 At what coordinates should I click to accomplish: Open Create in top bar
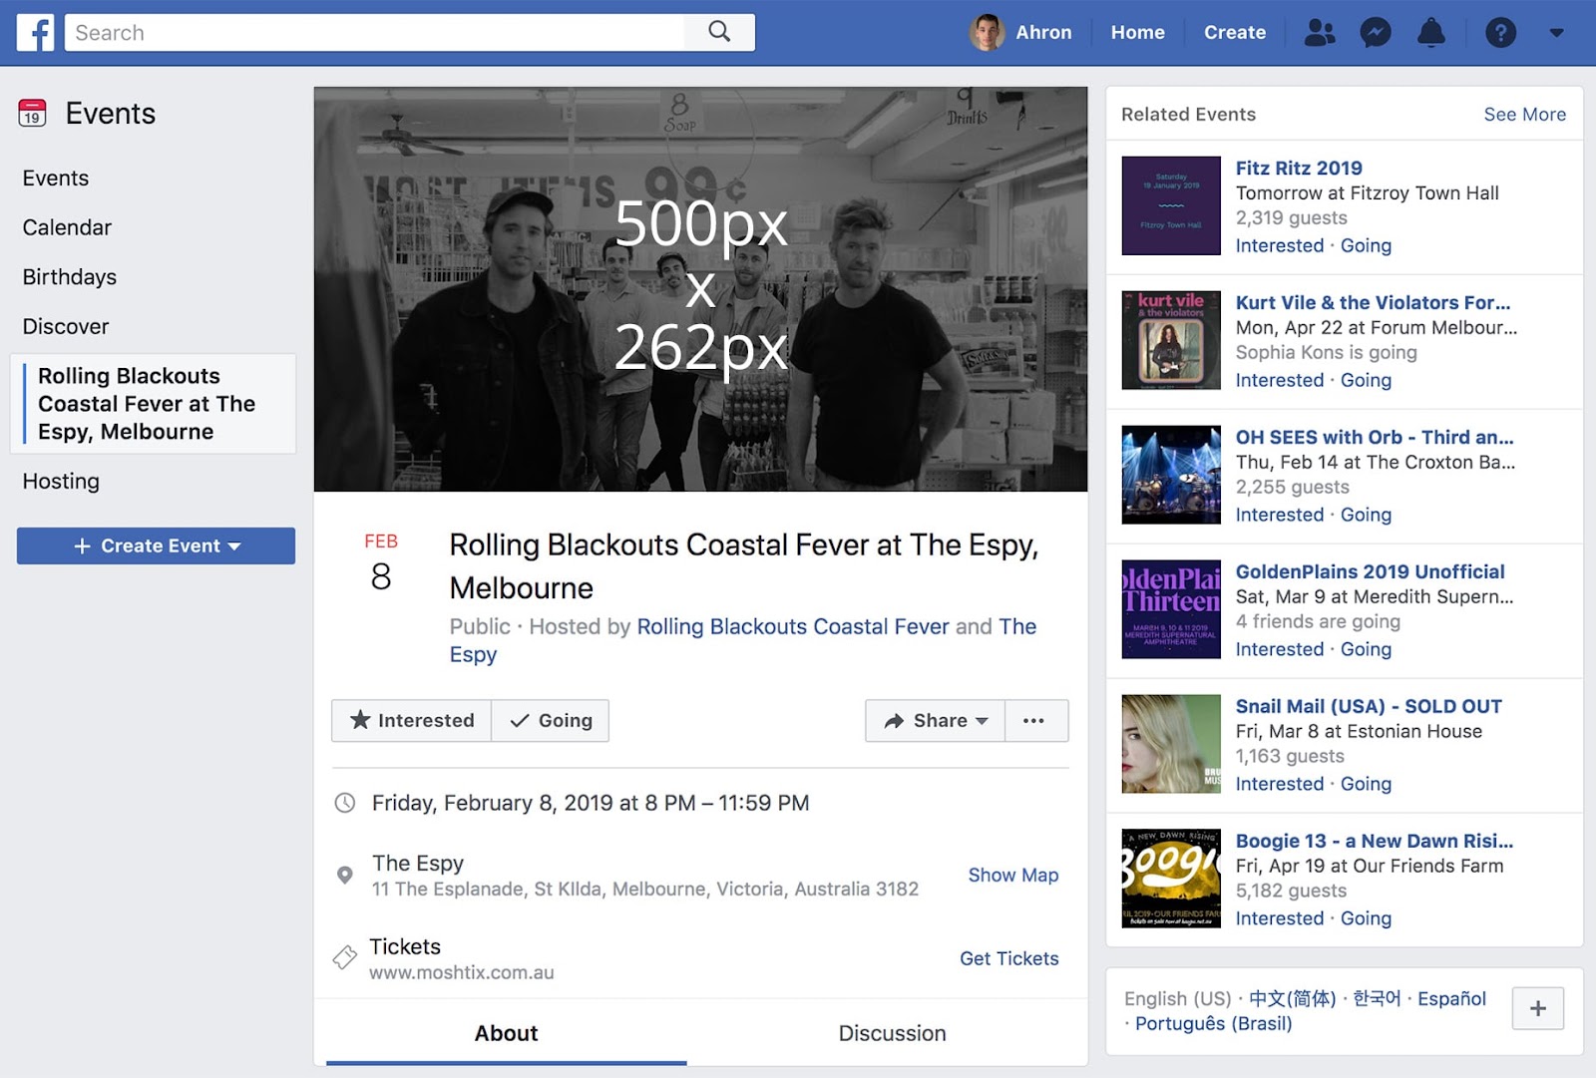coord(1234,33)
